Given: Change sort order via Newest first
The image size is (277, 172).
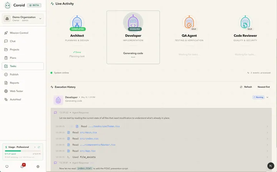Looking at the screenshot, I should (264, 87).
